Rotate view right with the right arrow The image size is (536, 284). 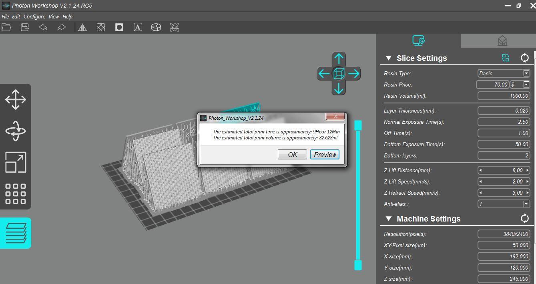click(354, 74)
